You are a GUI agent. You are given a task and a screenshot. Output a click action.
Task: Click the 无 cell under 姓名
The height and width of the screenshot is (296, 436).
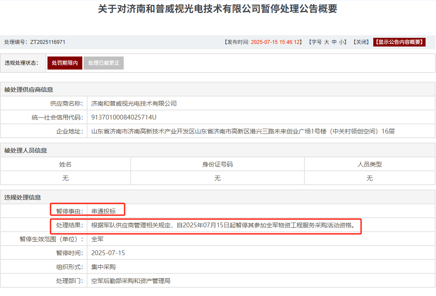coord(65,178)
